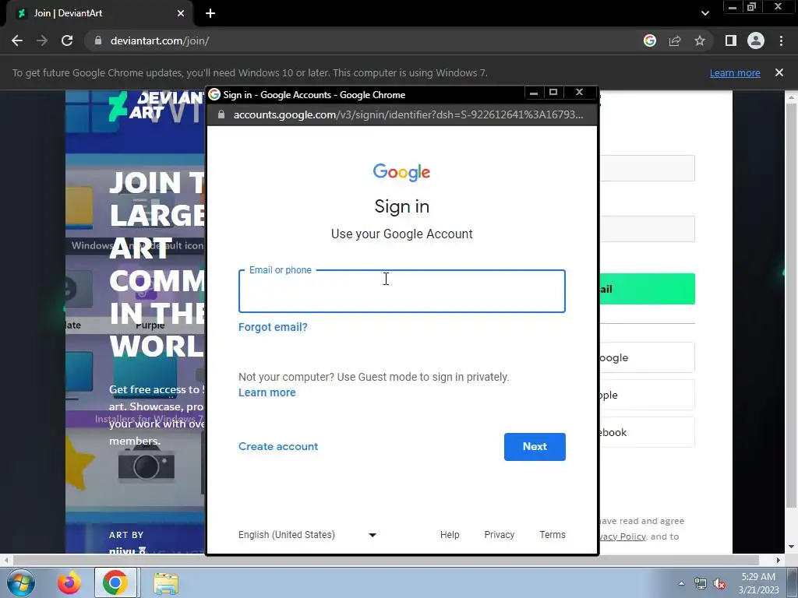Open Learn more link in update bar
Image resolution: width=798 pixels, height=598 pixels.
735,72
